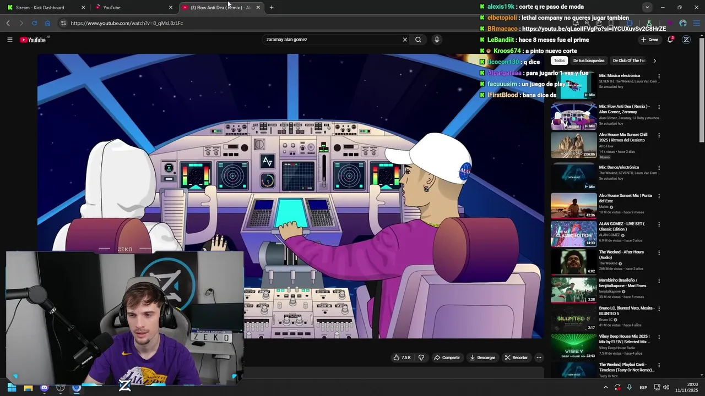Start voice search with microphone

tap(437, 40)
